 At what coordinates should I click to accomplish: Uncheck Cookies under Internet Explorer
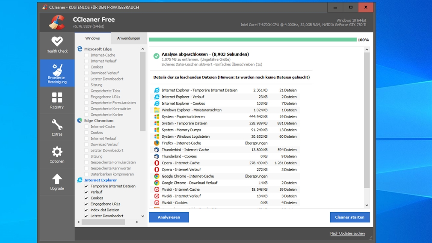(86, 198)
